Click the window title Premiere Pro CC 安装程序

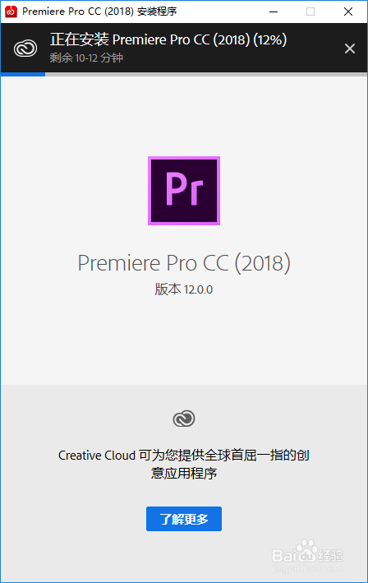(x=99, y=12)
